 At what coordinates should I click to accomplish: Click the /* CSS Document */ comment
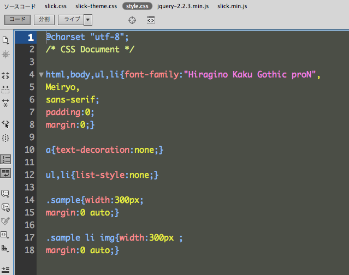pos(90,49)
